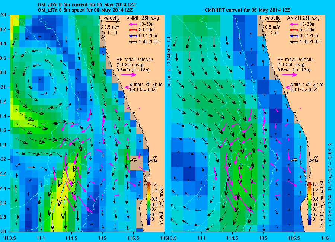The width and height of the screenshot is (335, 242).
Task: Click title 'CMRNRT current for 05-May-2014 12Z'
Action: (248, 10)
